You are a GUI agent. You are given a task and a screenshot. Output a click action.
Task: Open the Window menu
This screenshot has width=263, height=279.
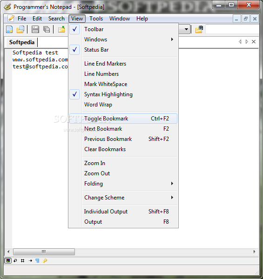120,19
